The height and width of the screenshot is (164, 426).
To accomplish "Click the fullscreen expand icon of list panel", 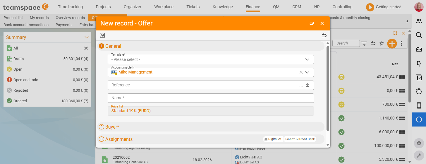I will (x=395, y=33).
